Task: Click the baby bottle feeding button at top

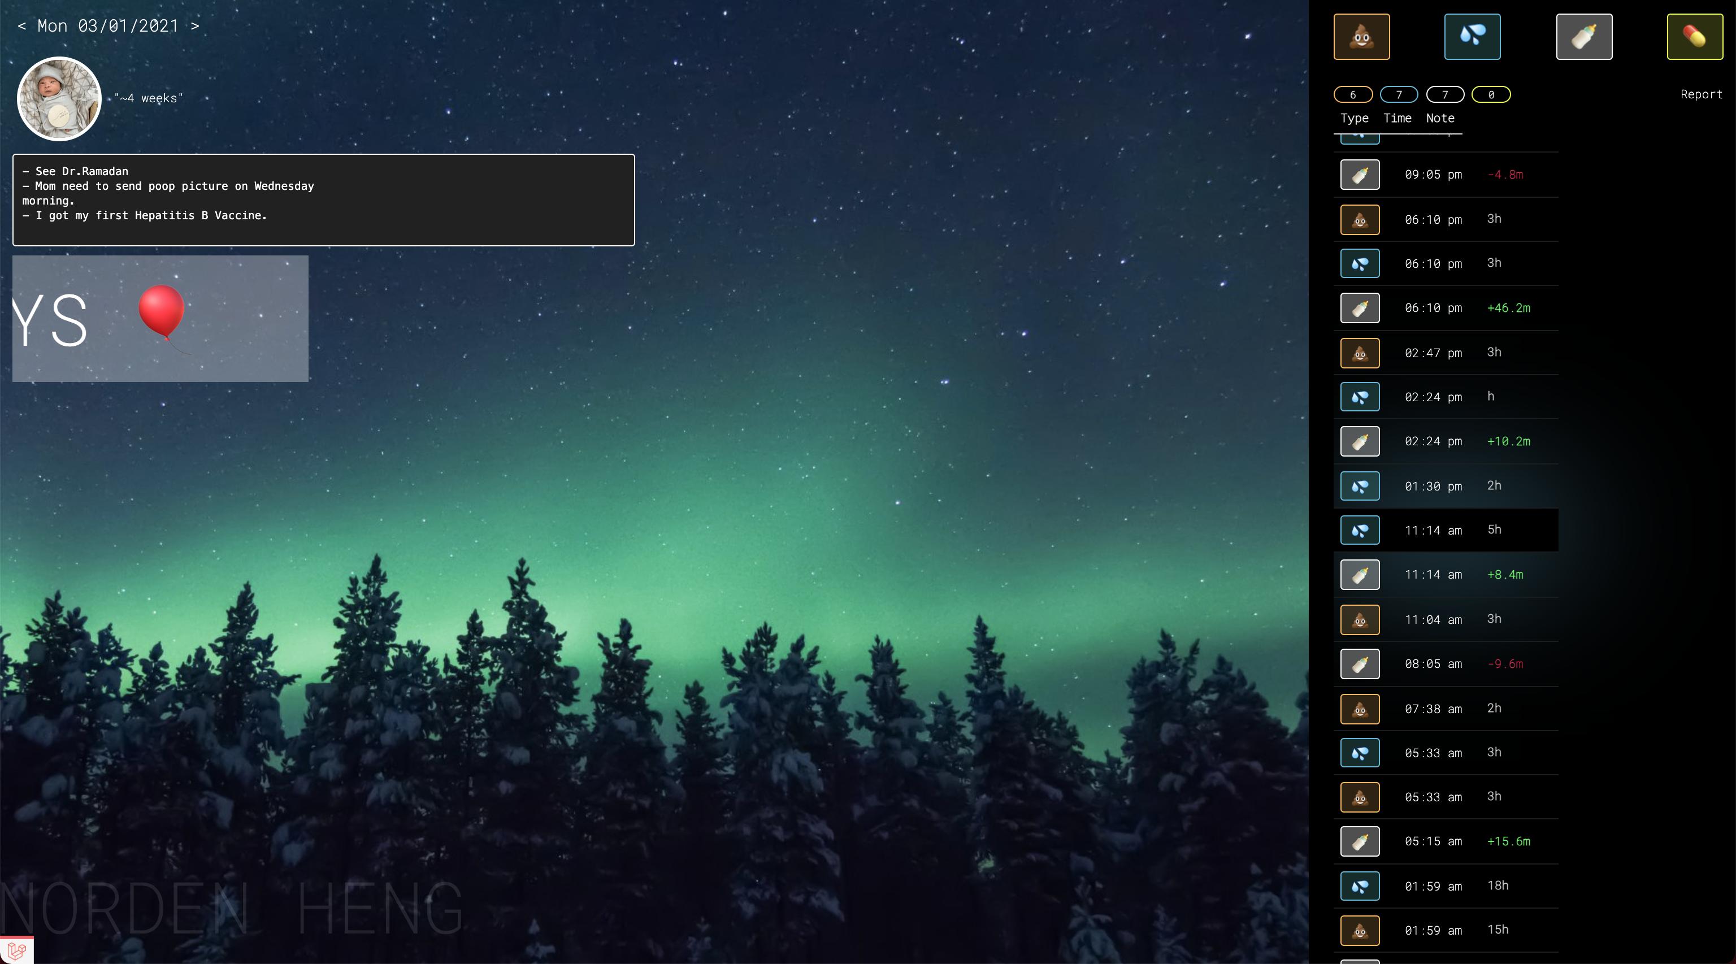Action: pos(1583,36)
